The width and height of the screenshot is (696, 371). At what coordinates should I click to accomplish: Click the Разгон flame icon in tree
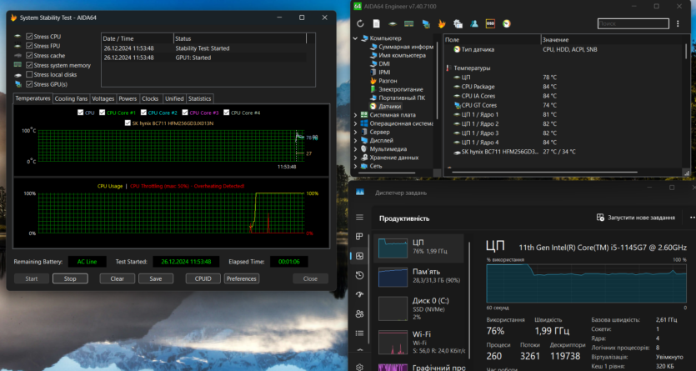373,81
